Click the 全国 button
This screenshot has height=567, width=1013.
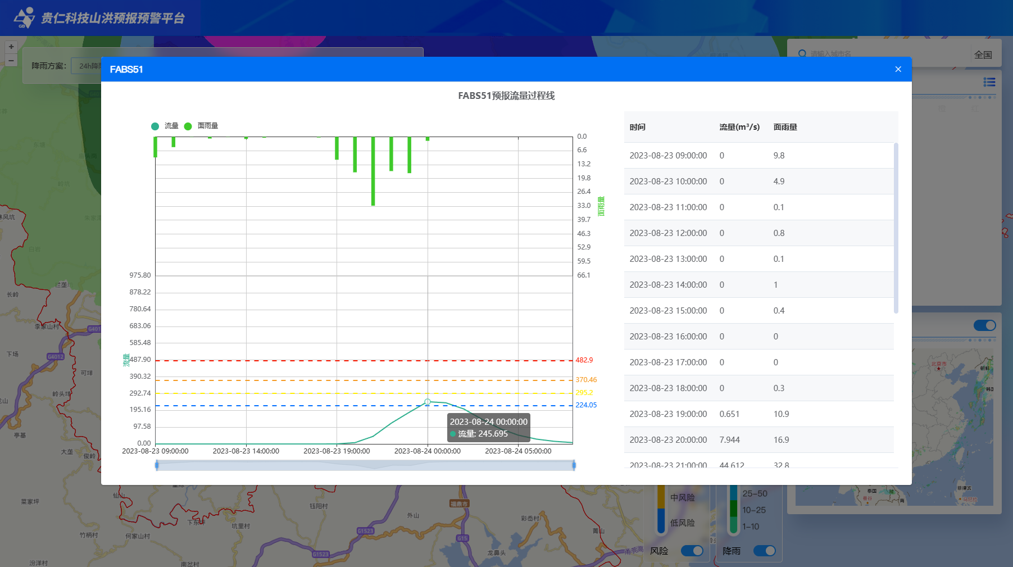pyautogui.click(x=983, y=55)
